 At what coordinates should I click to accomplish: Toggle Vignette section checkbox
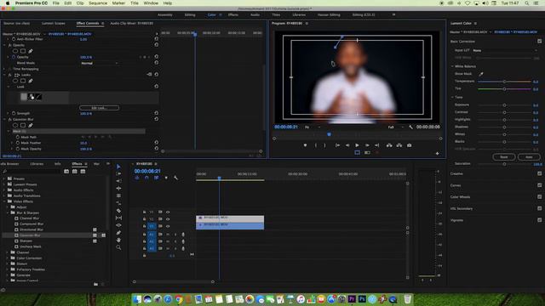pos(539,220)
